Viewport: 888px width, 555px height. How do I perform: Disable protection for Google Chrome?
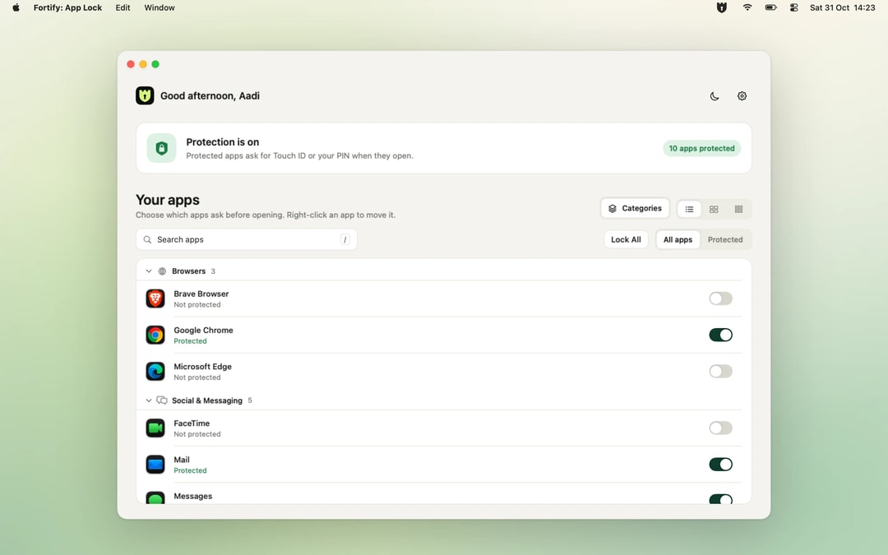(x=720, y=335)
